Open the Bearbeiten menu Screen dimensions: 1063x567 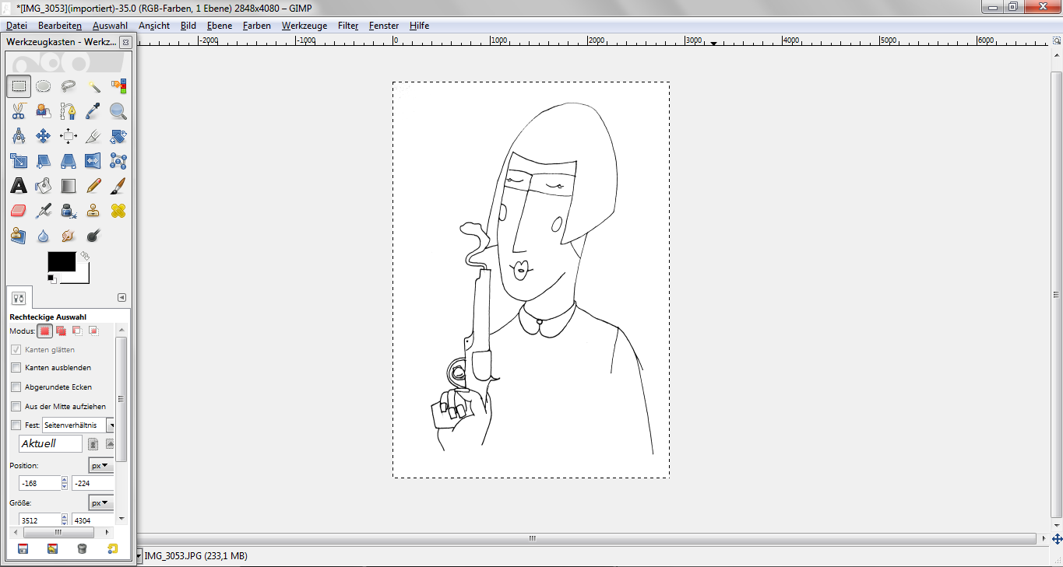60,26
